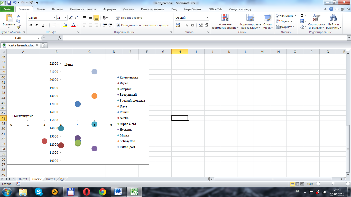
Task: Switch to the Формулы ribbon tab
Action: click(x=109, y=9)
